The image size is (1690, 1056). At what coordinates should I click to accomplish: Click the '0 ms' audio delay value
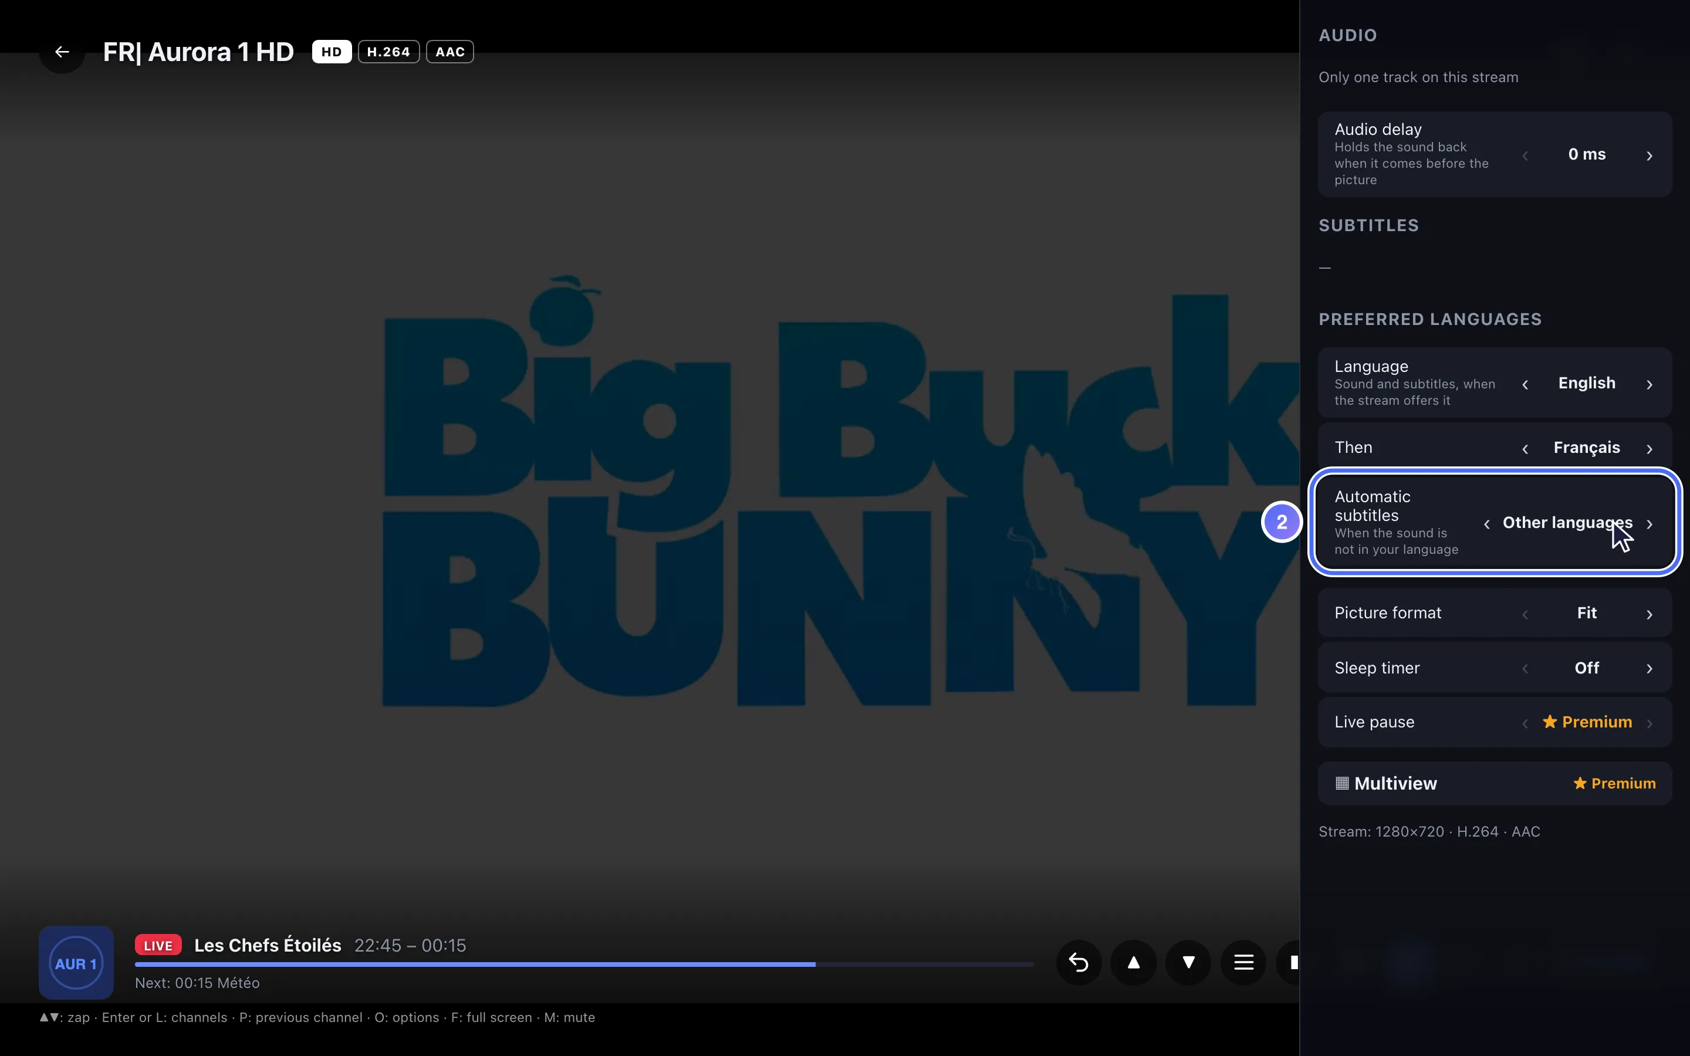click(1587, 154)
